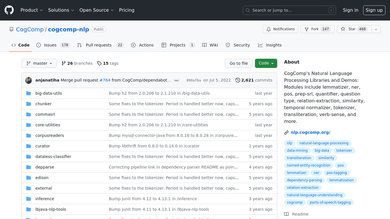Click the dataless-classifier folder icon
The width and height of the screenshot is (390, 219).
29,157
